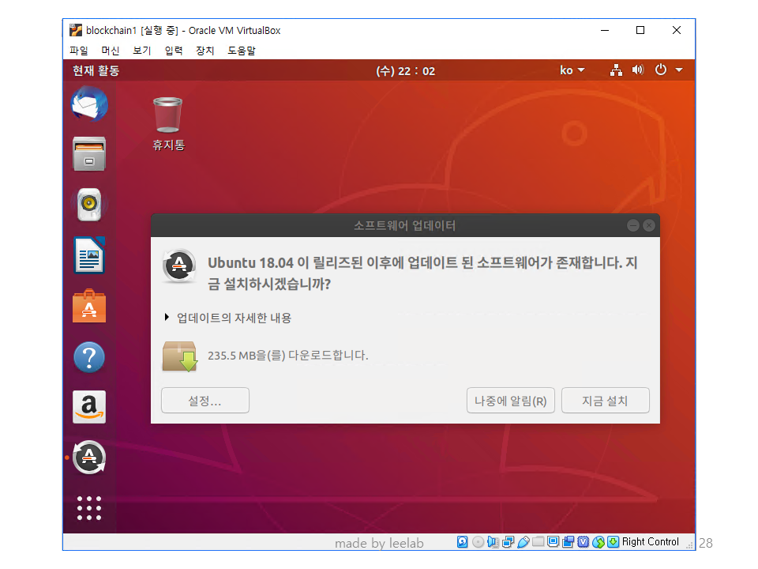The image size is (758, 569).
Task: Open the clock (수) 22:02 calendar
Action: pos(406,71)
